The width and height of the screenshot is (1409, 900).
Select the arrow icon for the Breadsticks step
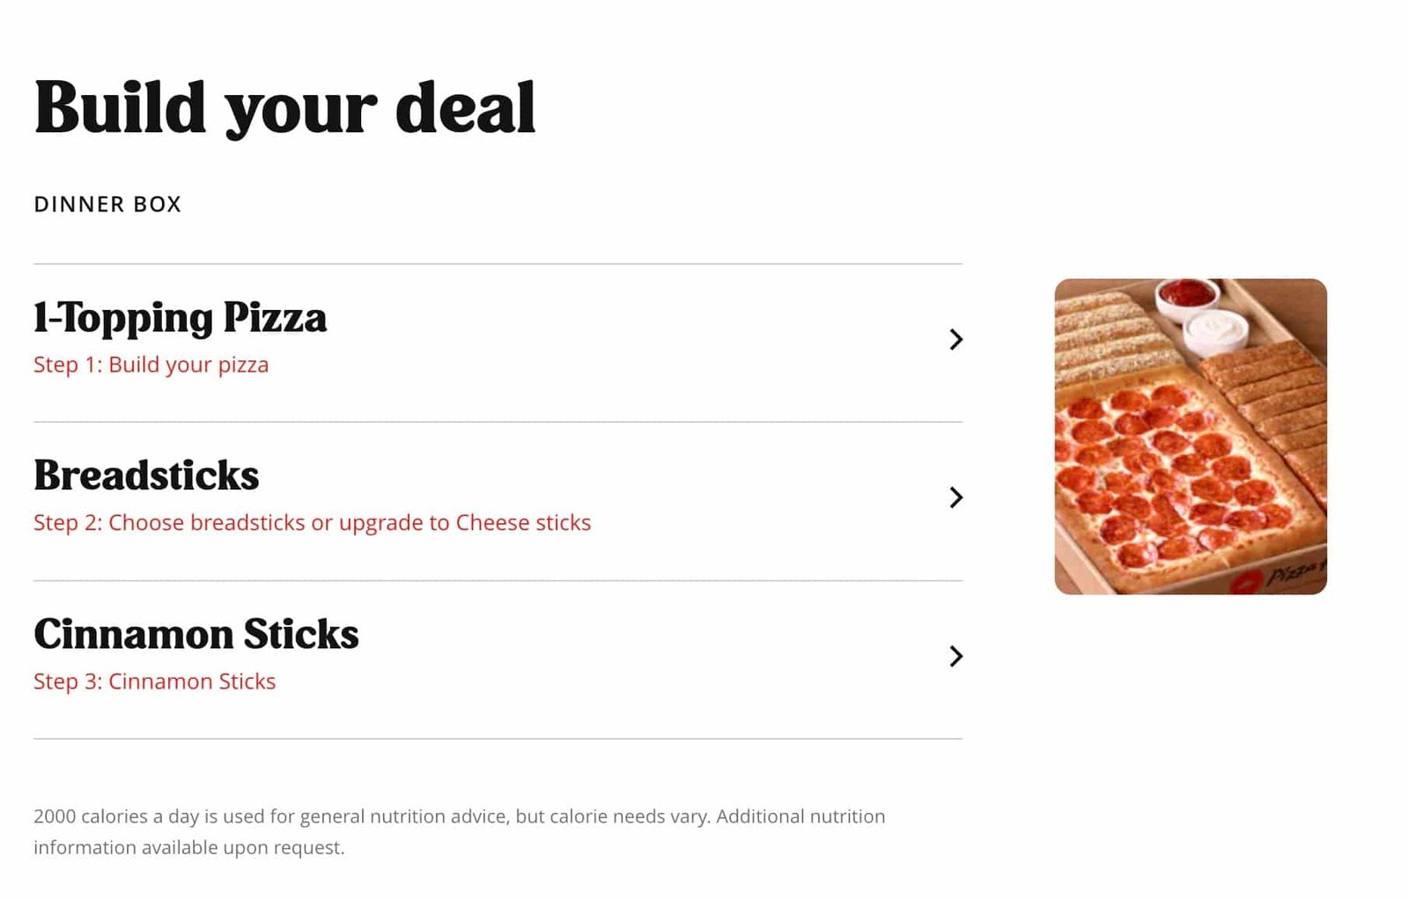pyautogui.click(x=956, y=498)
